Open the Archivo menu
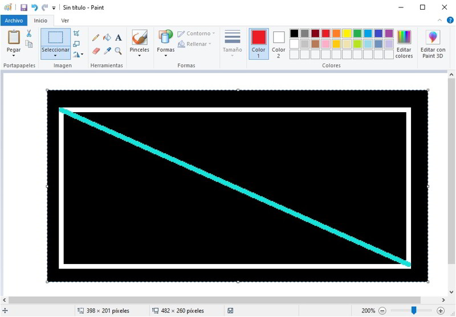Screen dimensions: 456x317 click(x=14, y=20)
